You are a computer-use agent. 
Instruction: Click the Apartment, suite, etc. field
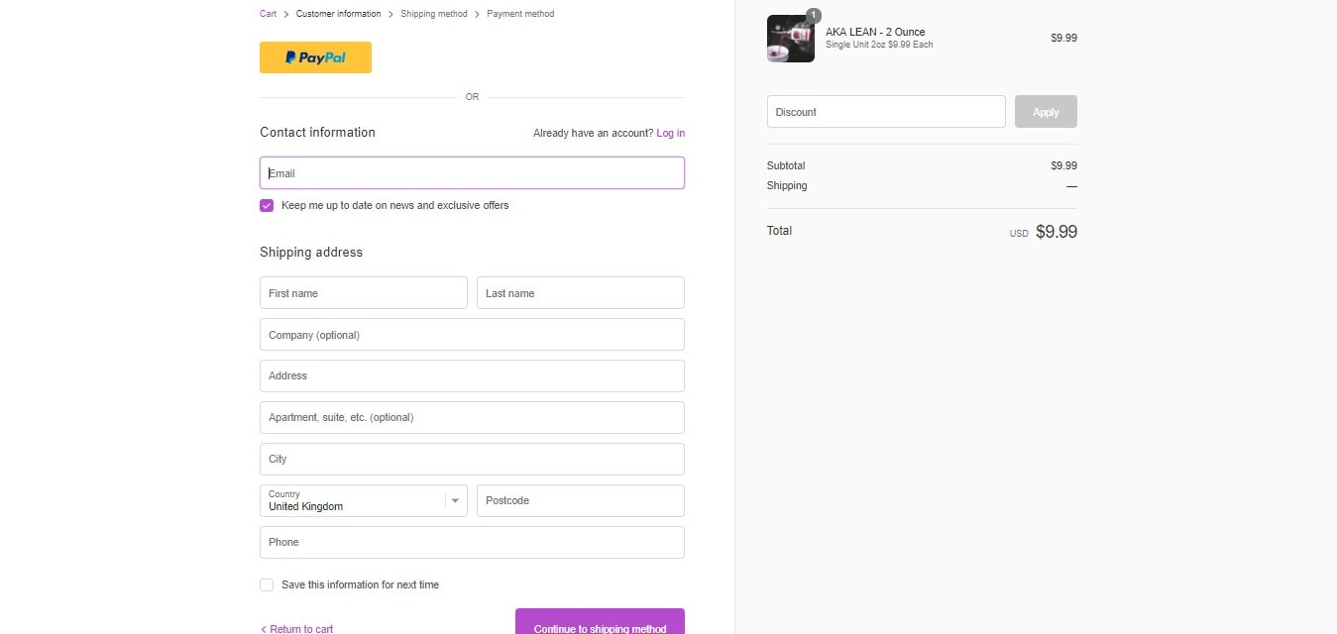tap(472, 418)
